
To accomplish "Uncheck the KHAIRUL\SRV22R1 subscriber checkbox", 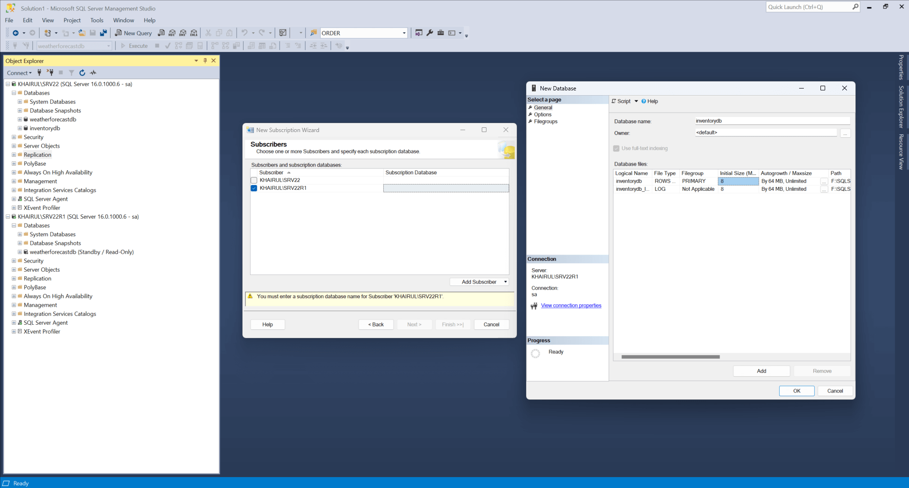I will coord(254,188).
